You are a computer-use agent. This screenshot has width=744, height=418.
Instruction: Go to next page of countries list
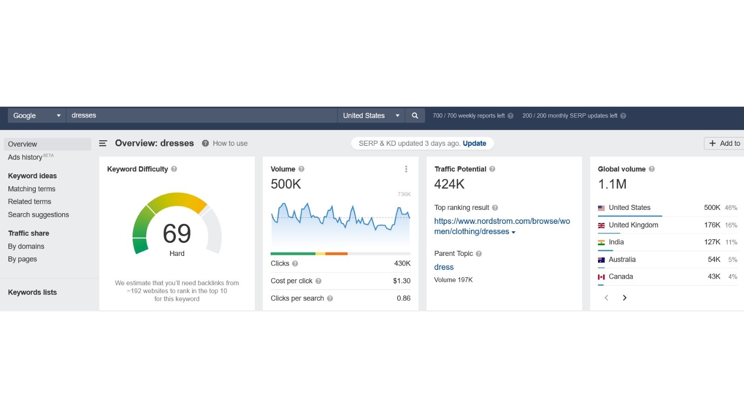pos(624,298)
